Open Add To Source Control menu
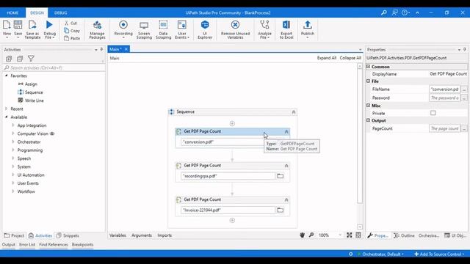 tap(439, 254)
